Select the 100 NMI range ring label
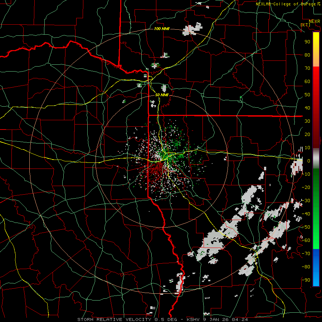The height and width of the screenshot is (322, 322). (x=162, y=29)
